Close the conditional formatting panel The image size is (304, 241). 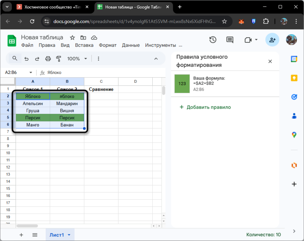pyautogui.click(x=270, y=61)
